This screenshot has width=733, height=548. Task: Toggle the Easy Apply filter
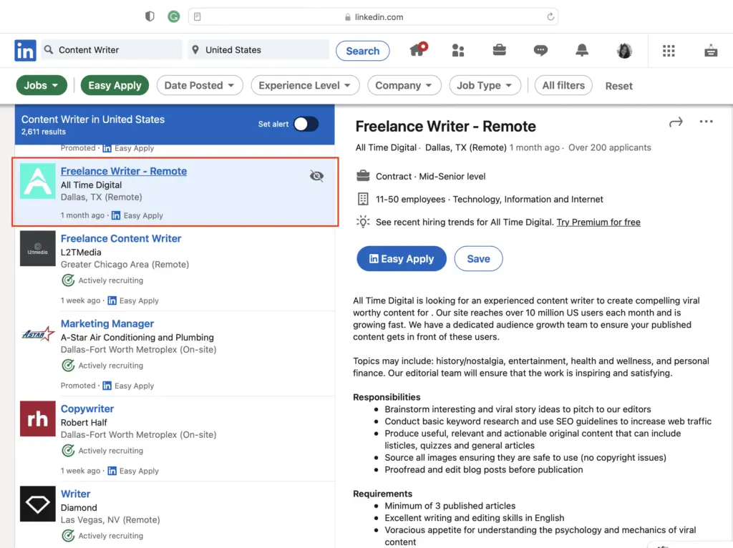[x=115, y=85]
